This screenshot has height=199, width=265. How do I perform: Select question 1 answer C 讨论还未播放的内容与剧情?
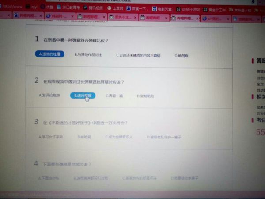click(x=138, y=55)
